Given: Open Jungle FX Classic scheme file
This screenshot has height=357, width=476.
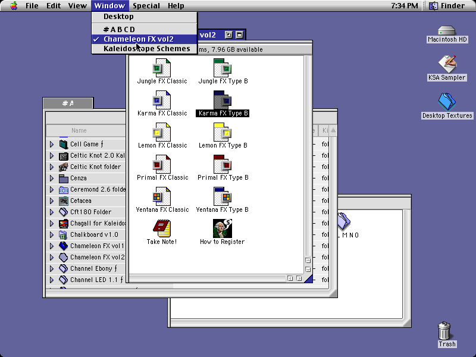Looking at the screenshot, I should pos(161,68).
